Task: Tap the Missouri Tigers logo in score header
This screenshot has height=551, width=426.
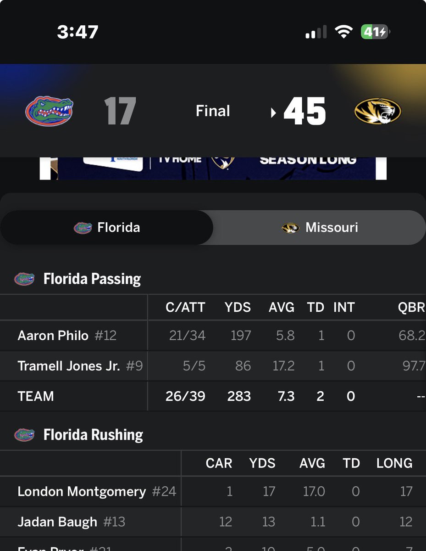Action: (377, 111)
